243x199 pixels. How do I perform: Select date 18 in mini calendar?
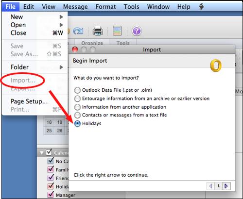49,122
